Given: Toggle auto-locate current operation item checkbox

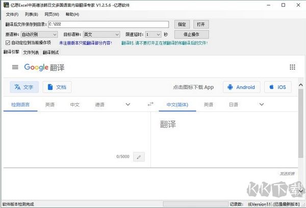Looking at the screenshot, I should [8, 43].
